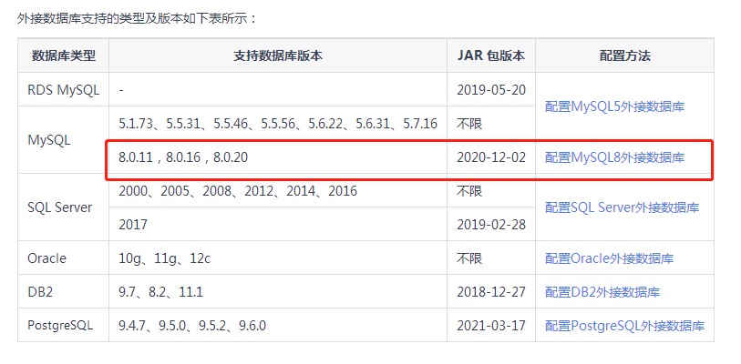Click 不限 in the MySQL 5 row
The width and height of the screenshot is (741, 364).
coord(469,124)
